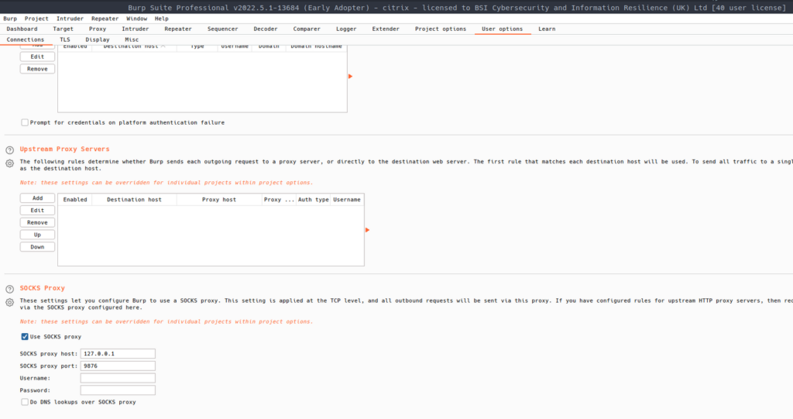Switch to the Learn tab
The height and width of the screenshot is (419, 793).
point(547,29)
